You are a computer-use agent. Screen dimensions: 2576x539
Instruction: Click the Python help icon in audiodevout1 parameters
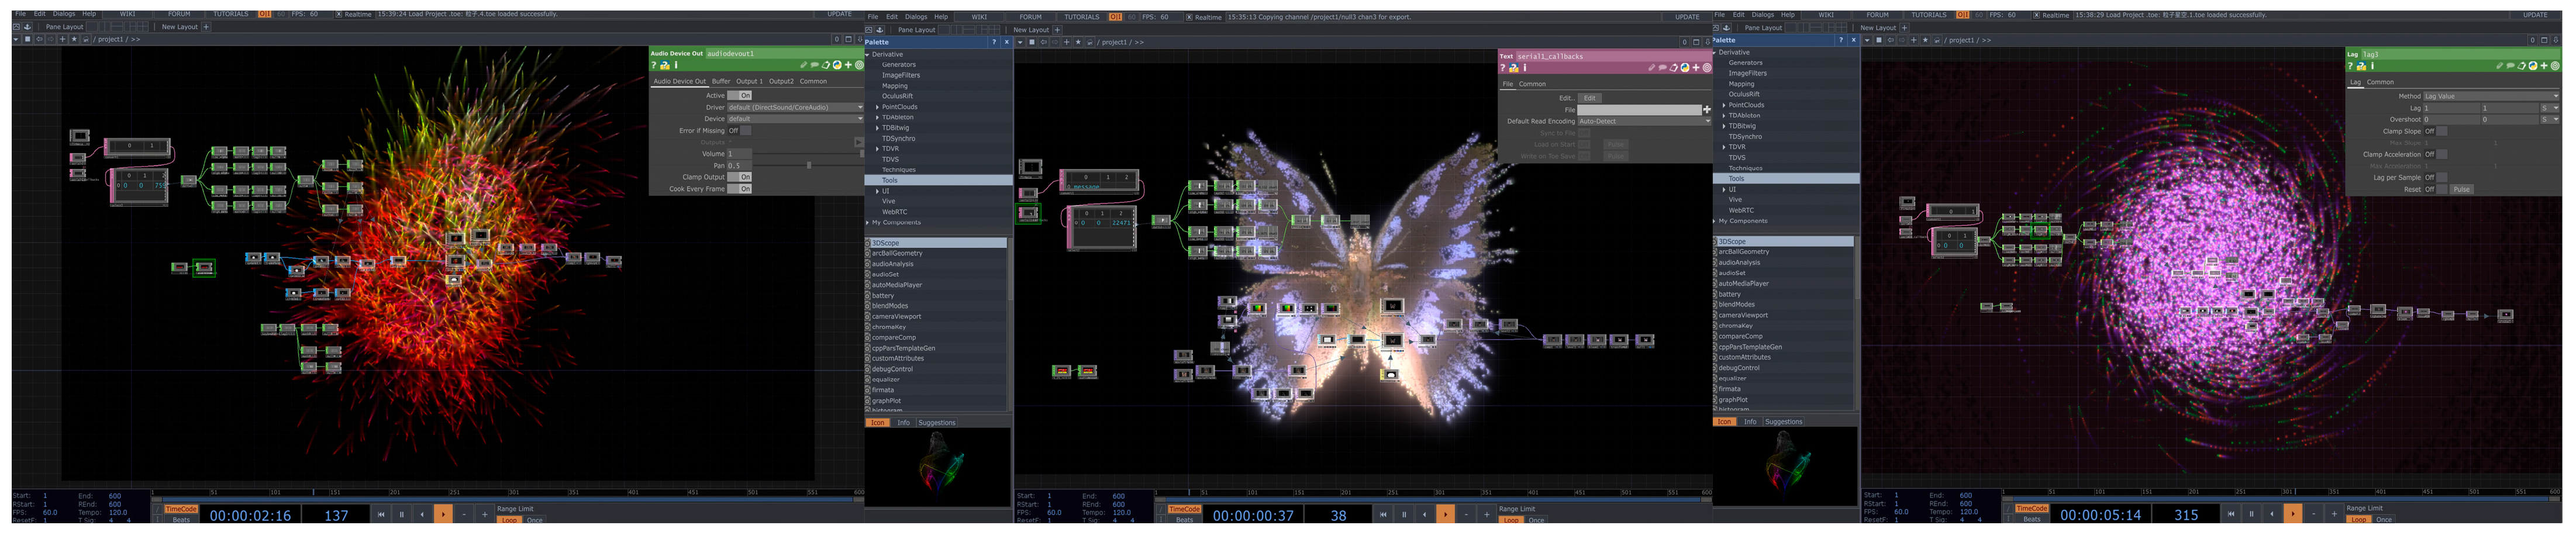[664, 65]
